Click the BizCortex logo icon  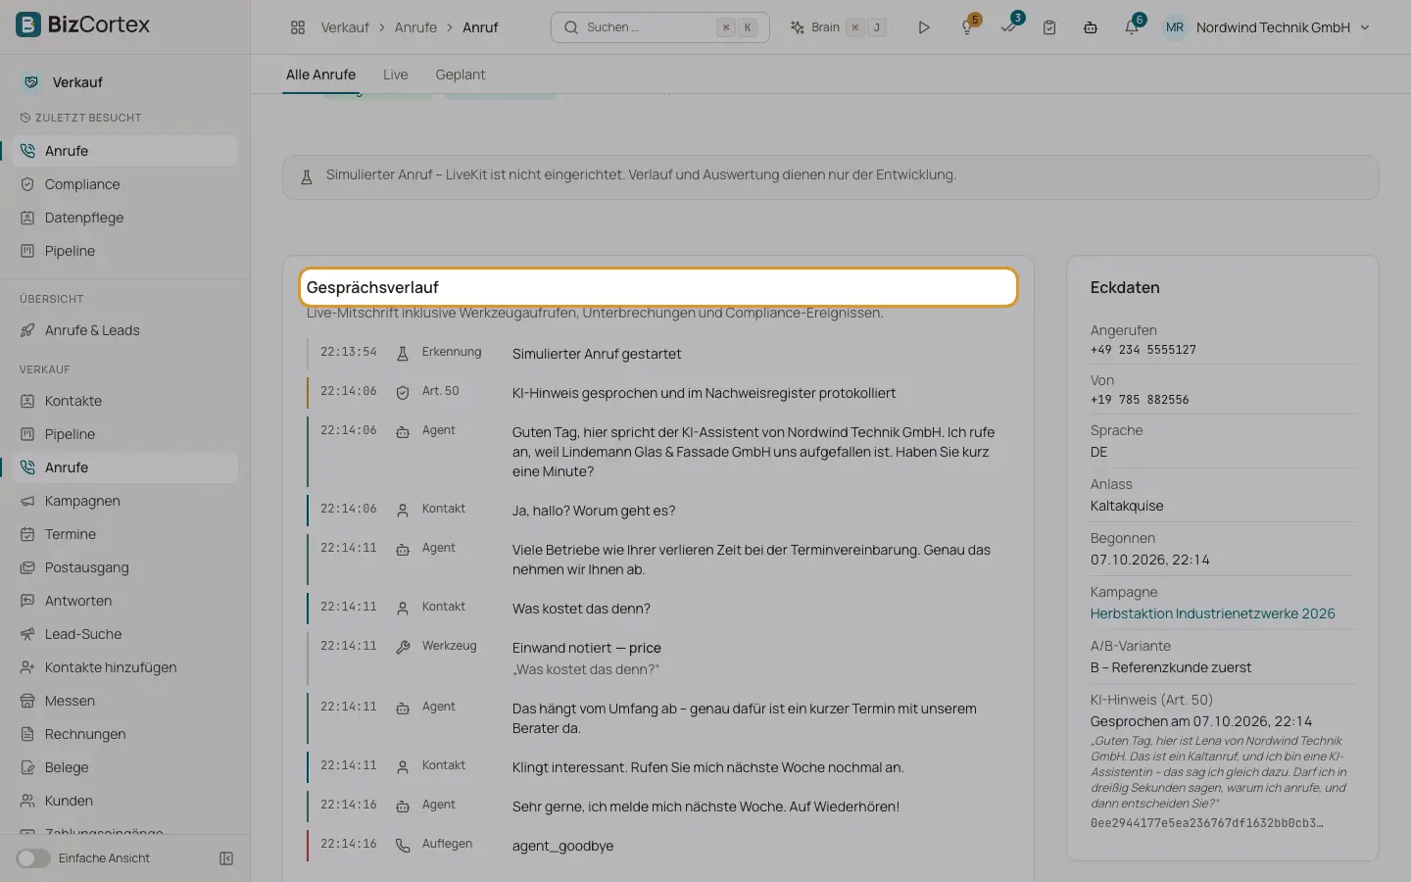pyautogui.click(x=28, y=24)
